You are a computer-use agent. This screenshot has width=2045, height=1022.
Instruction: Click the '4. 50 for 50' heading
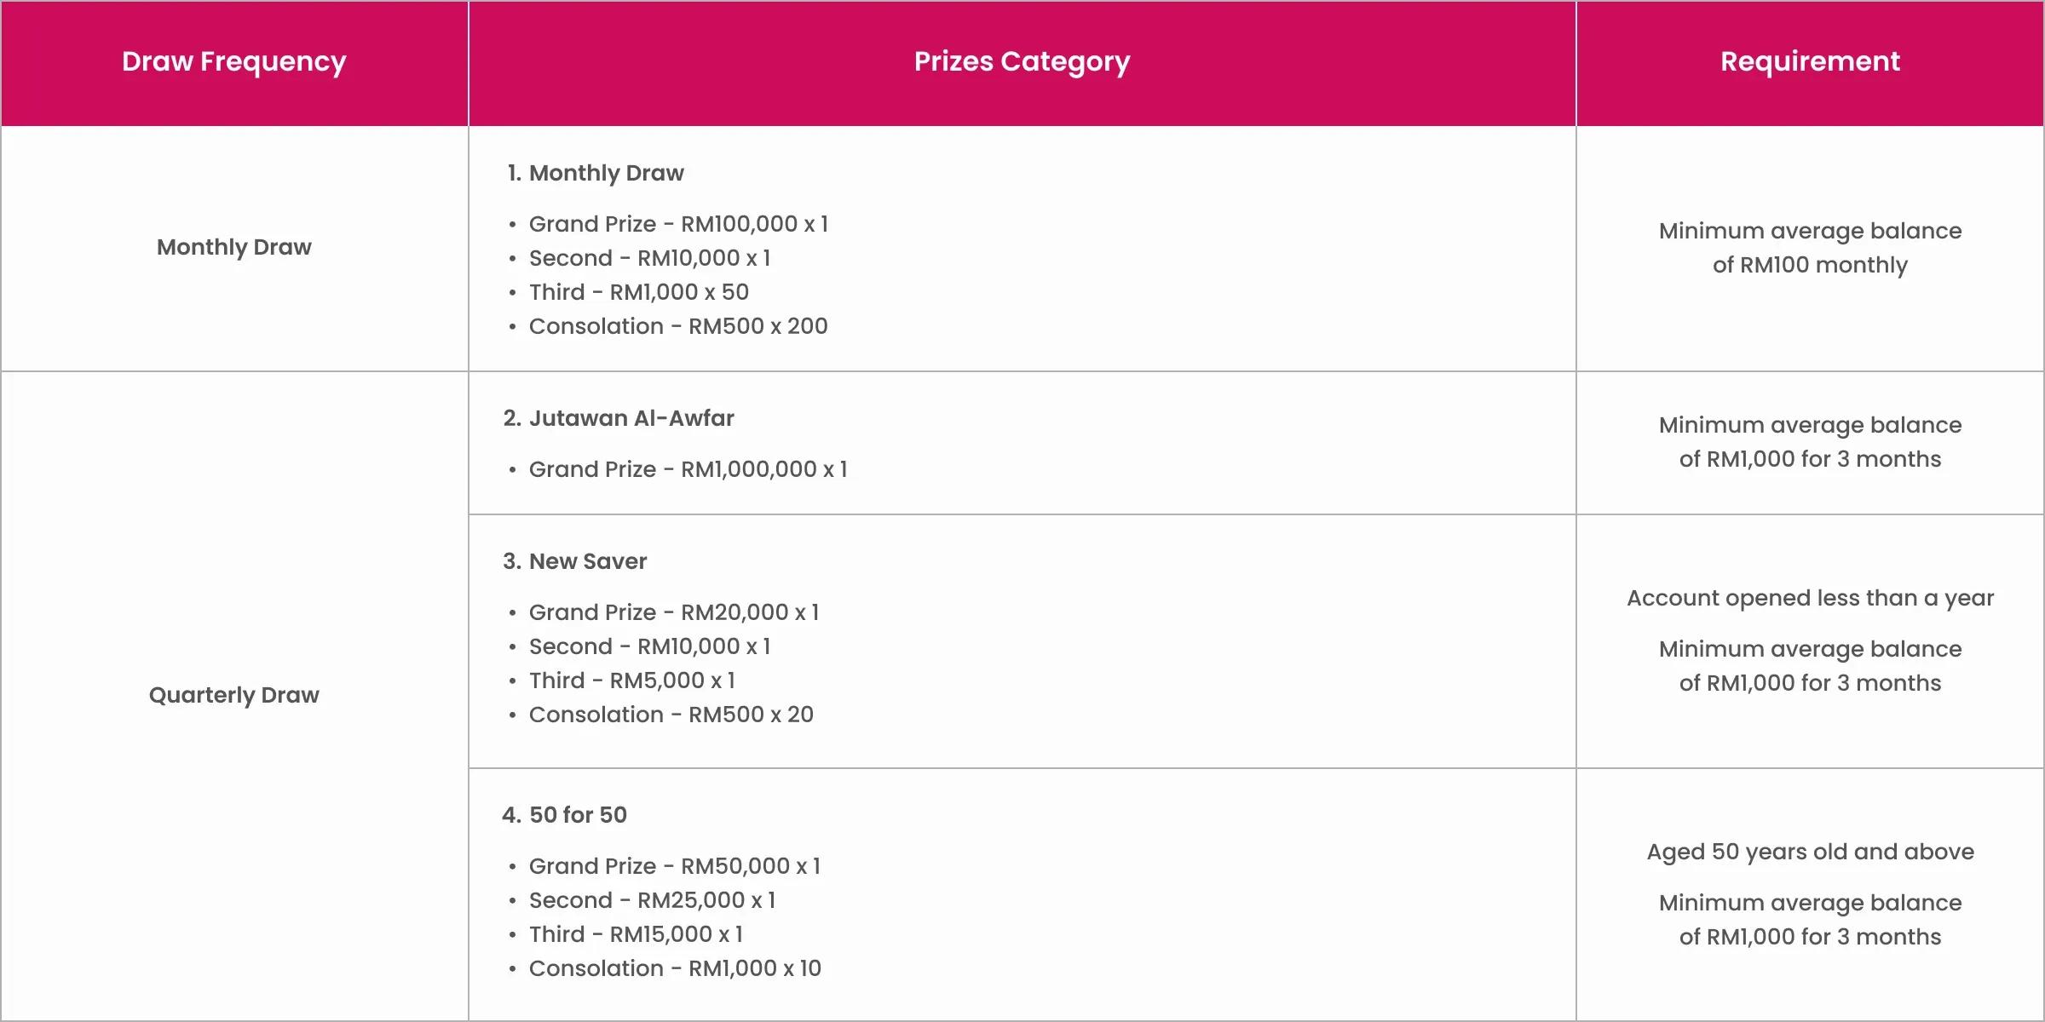coord(565,815)
